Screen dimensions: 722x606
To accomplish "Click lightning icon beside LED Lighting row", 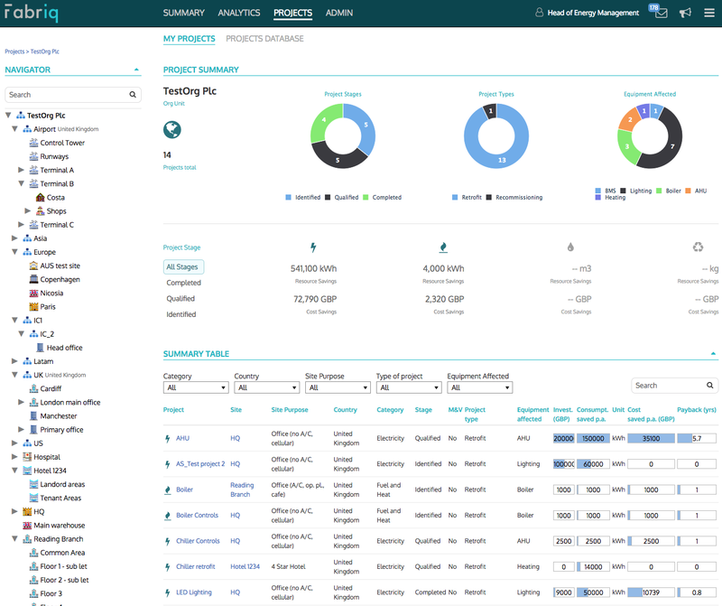I will (x=168, y=592).
